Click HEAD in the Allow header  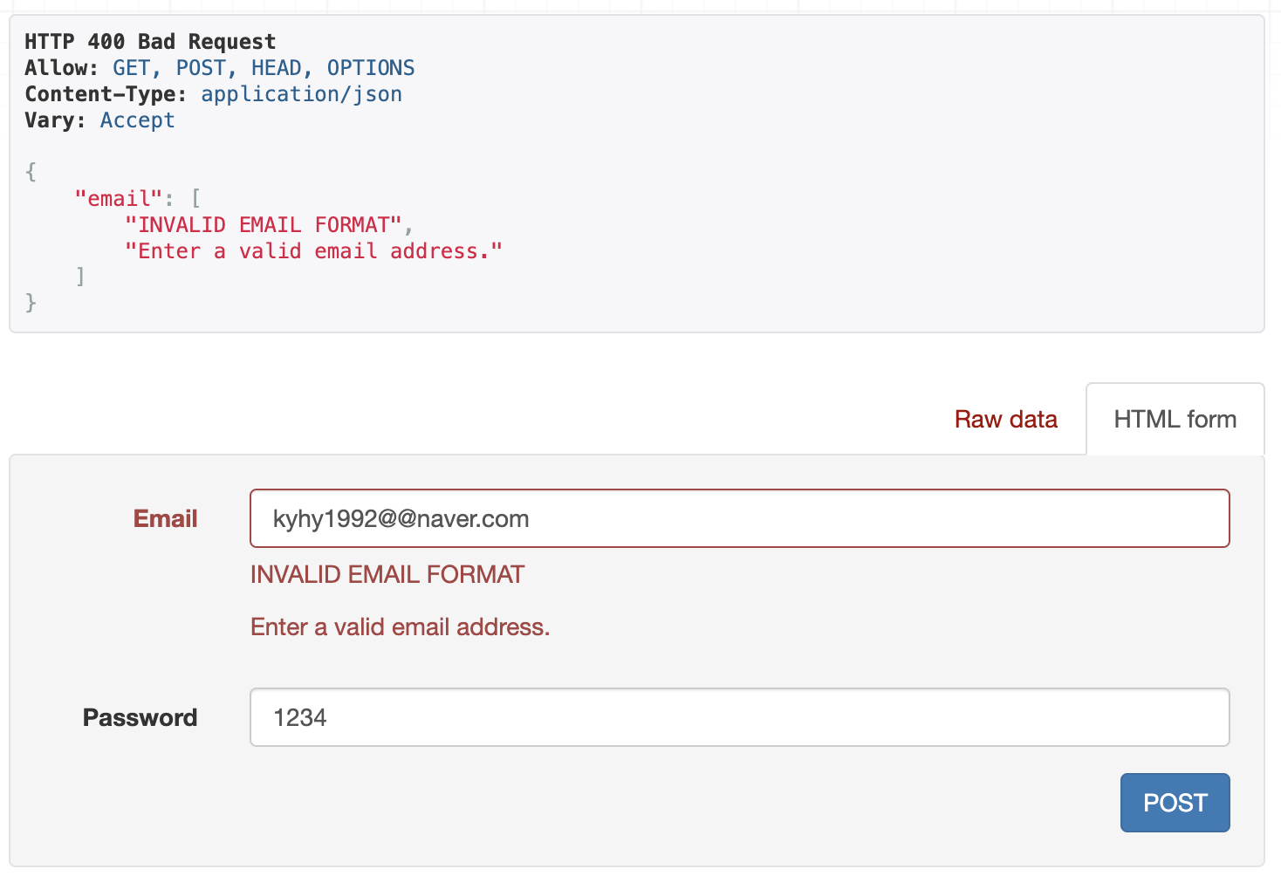point(276,68)
